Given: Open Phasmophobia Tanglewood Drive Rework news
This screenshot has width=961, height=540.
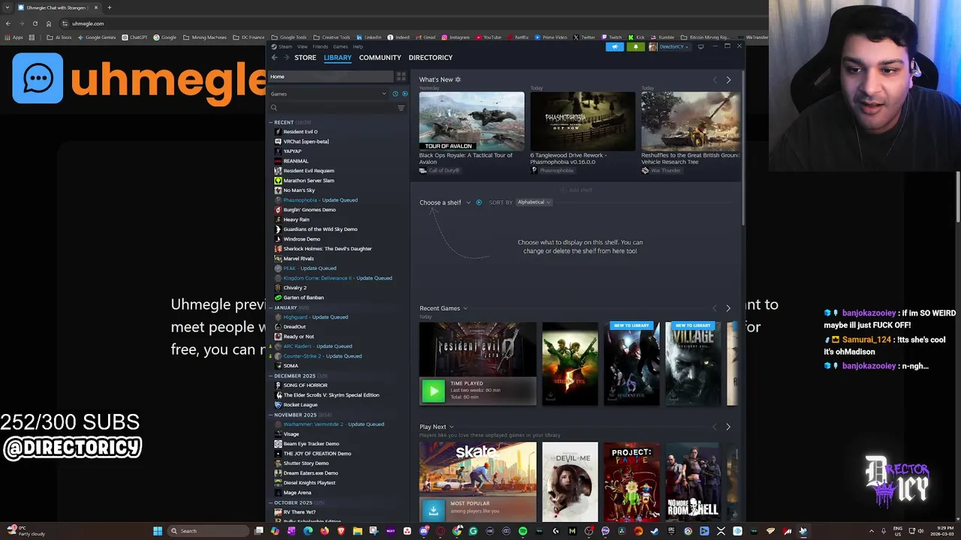Looking at the screenshot, I should [583, 133].
